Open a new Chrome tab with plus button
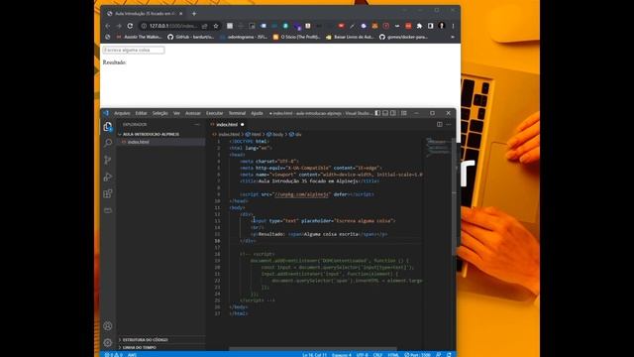 (x=194, y=13)
